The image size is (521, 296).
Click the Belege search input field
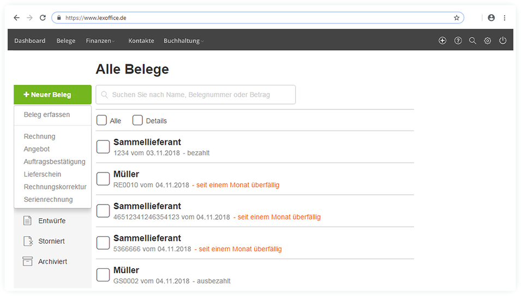(196, 95)
